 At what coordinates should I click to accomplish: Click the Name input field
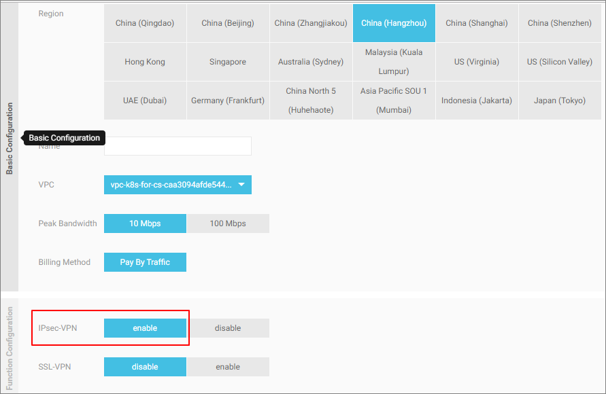coord(178,146)
